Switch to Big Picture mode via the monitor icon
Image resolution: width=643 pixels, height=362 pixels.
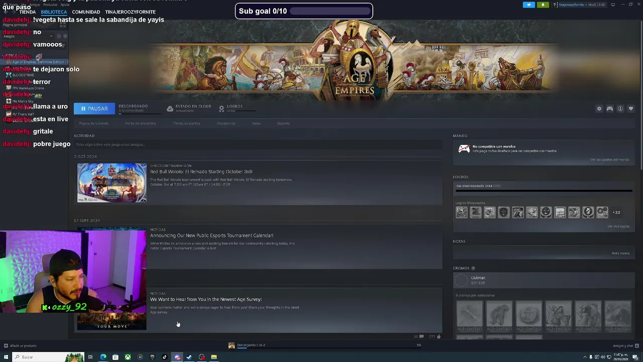613,5
